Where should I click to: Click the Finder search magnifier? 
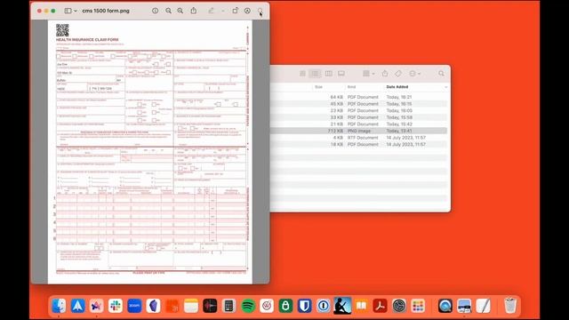click(x=441, y=74)
